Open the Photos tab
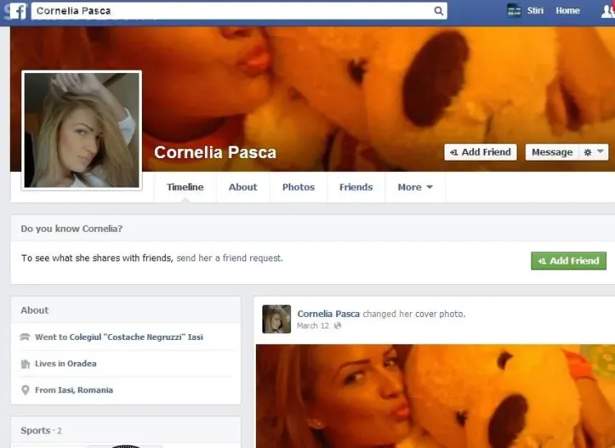Screen dimensions: 615x448 (x=298, y=188)
